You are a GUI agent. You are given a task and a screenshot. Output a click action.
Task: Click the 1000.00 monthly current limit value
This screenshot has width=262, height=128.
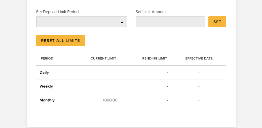click(110, 100)
